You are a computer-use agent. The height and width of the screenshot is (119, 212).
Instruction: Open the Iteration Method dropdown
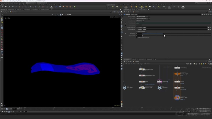(143, 17)
